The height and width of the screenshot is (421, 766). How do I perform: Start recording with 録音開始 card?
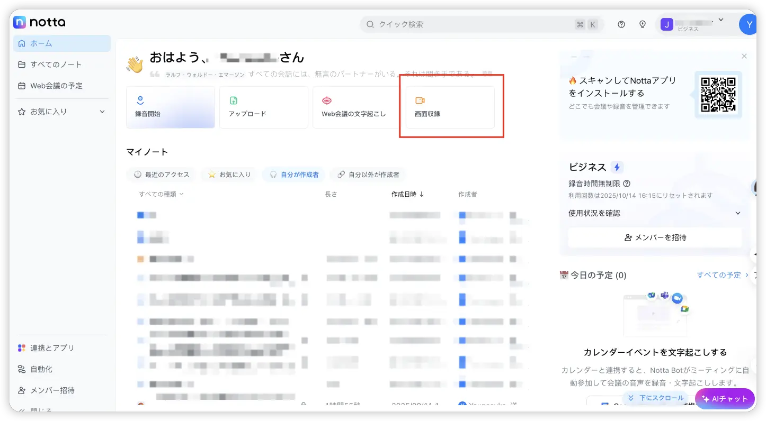(x=170, y=107)
